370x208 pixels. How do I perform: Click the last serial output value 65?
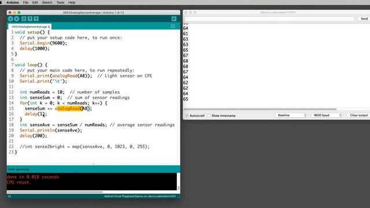pos(186,99)
